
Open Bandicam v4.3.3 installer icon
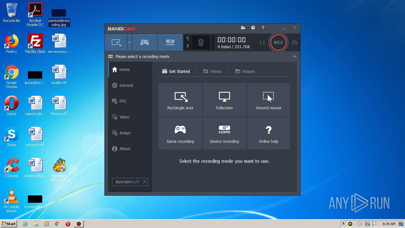point(59,170)
